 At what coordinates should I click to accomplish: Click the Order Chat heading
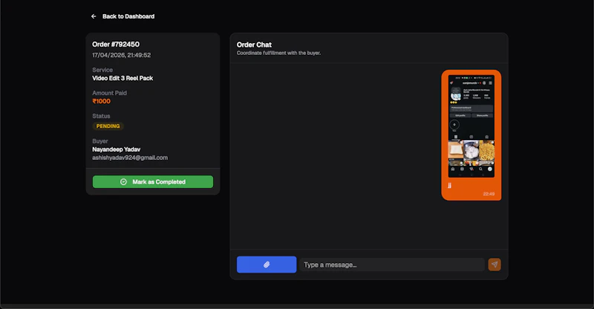[x=254, y=44]
